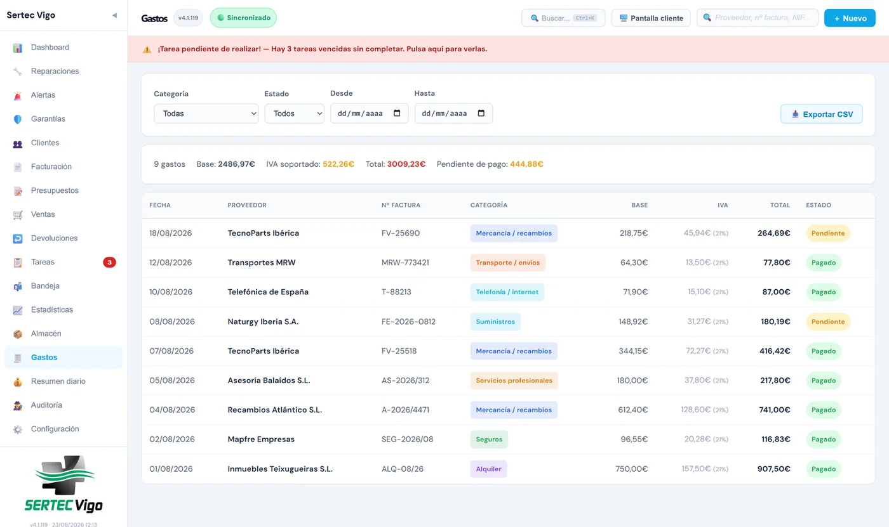Open the Hasta date calendar picker
889x527 pixels.
pyautogui.click(x=481, y=114)
